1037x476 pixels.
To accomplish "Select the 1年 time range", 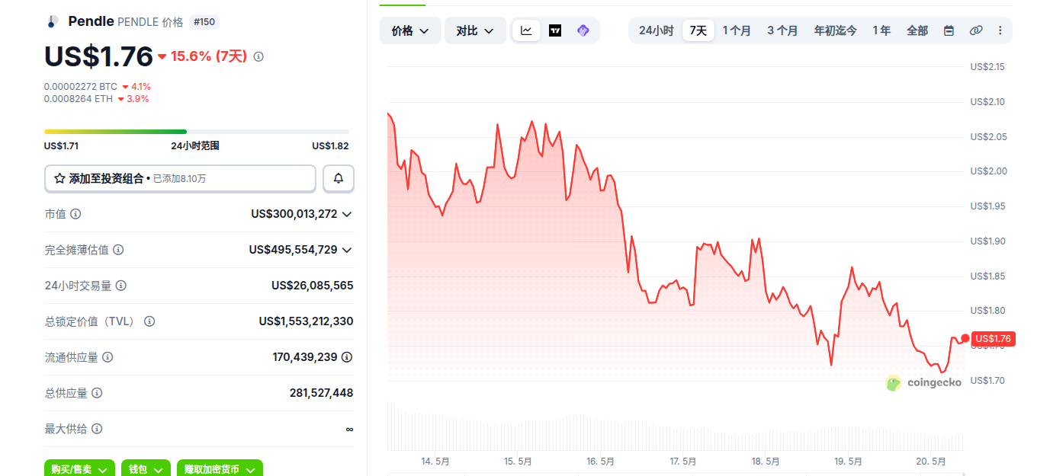I will [x=881, y=30].
